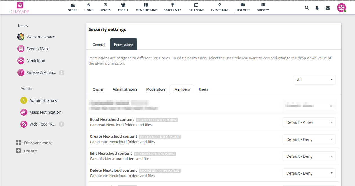
Task: Open the notifications bell icon
Action: pyautogui.click(x=317, y=8)
